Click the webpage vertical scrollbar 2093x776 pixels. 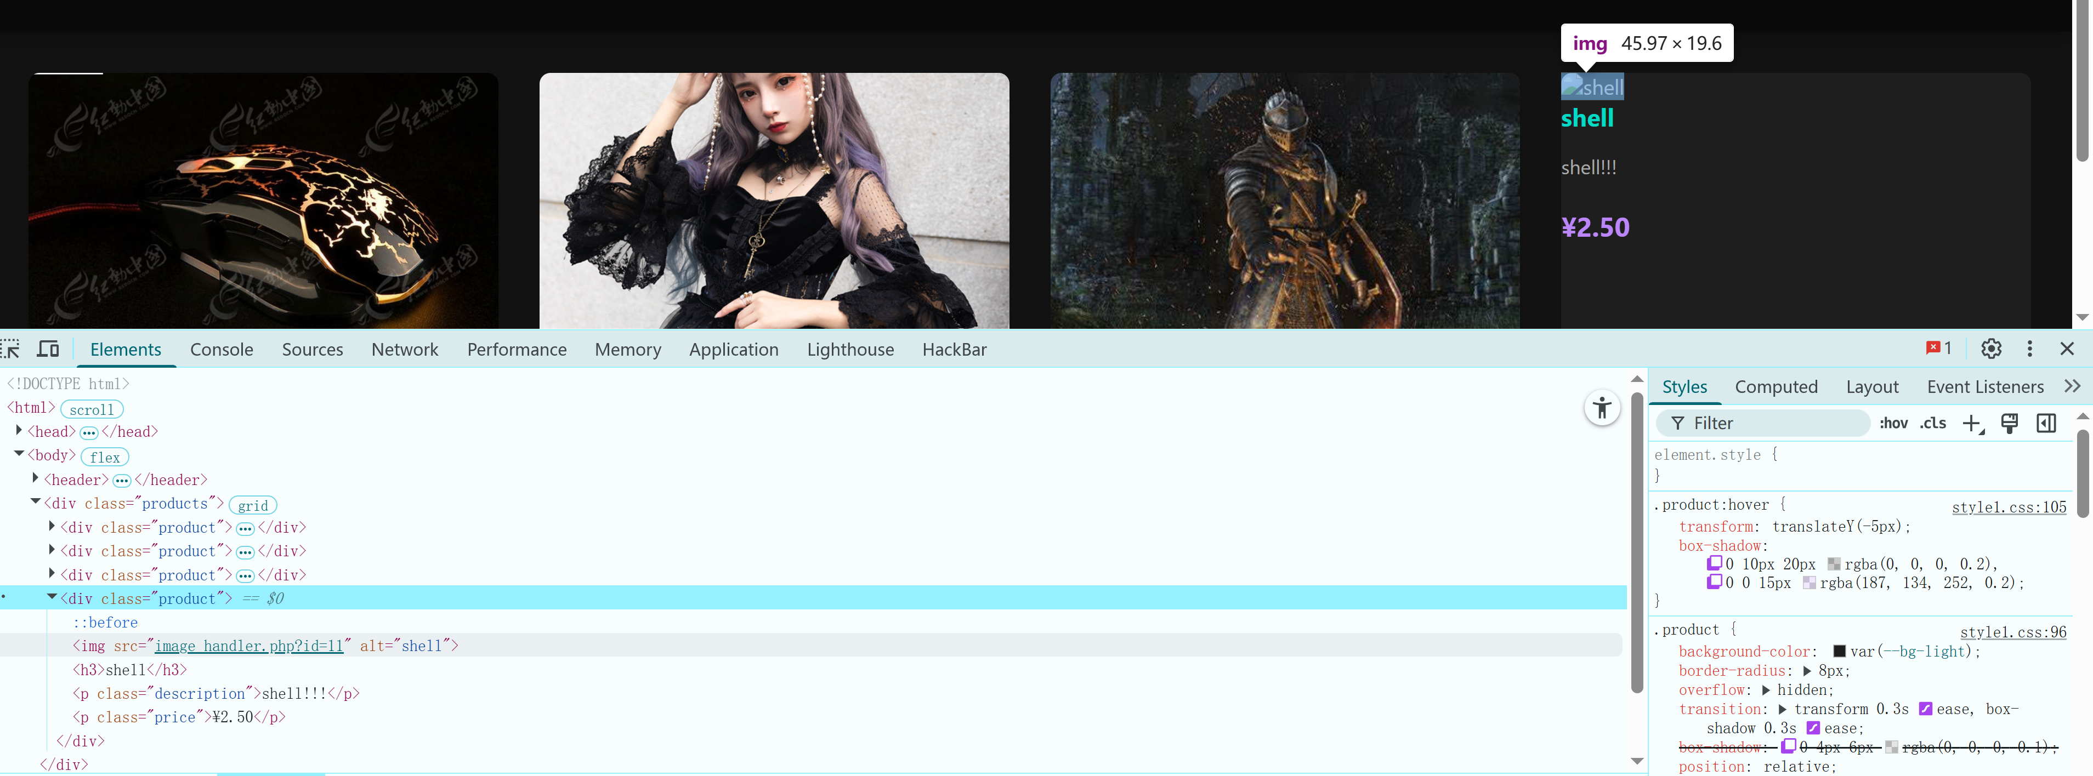click(x=2081, y=81)
